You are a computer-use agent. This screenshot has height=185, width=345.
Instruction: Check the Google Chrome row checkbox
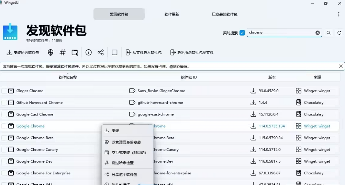coord(4,126)
